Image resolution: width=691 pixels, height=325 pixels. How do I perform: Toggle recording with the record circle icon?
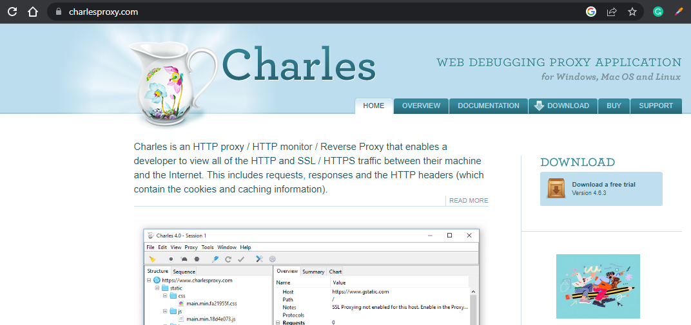point(171,259)
